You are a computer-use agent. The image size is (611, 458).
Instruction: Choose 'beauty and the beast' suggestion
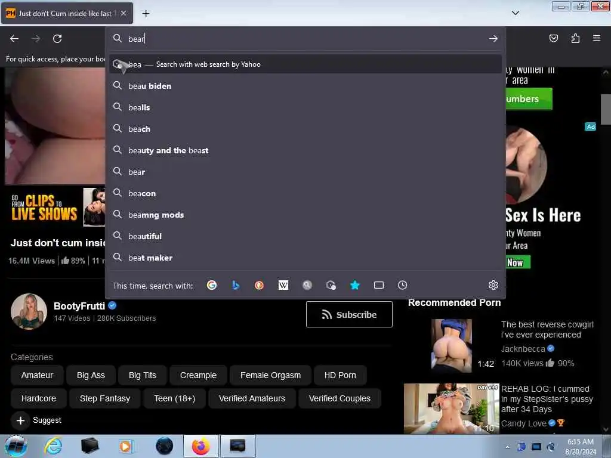305,150
